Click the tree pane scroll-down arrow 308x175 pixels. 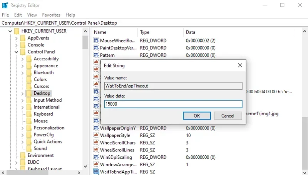click(85, 167)
